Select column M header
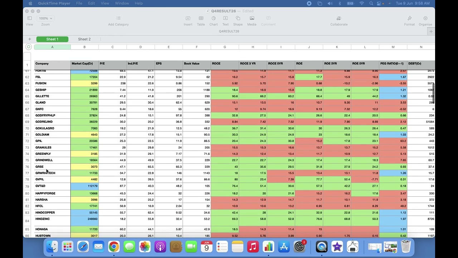Viewport: 458px width, 258px height. pos(393,47)
